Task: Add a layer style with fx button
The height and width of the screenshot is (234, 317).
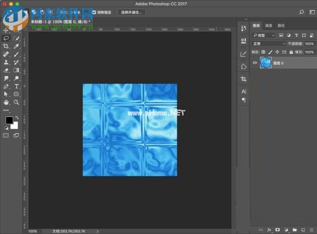Action: pyautogui.click(x=269, y=230)
